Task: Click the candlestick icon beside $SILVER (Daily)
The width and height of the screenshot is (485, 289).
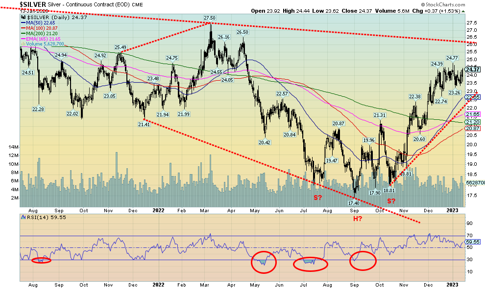Action: [23, 18]
